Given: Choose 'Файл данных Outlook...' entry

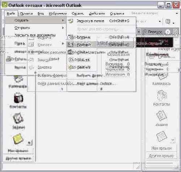Looking at the screenshot, I should pyautogui.click(x=57, y=83).
